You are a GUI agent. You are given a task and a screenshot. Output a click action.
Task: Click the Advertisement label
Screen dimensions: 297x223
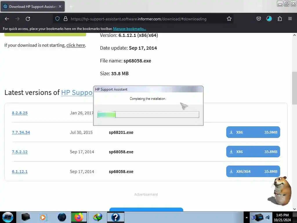[x=146, y=194]
